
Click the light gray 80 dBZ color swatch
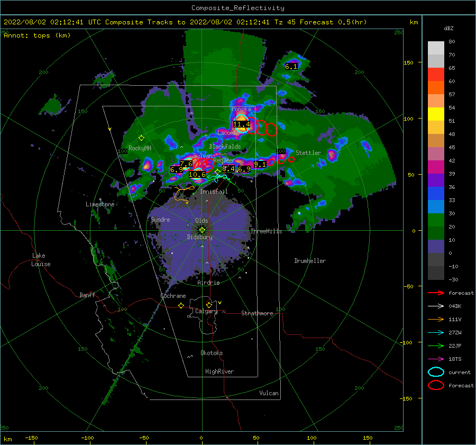tap(436, 48)
